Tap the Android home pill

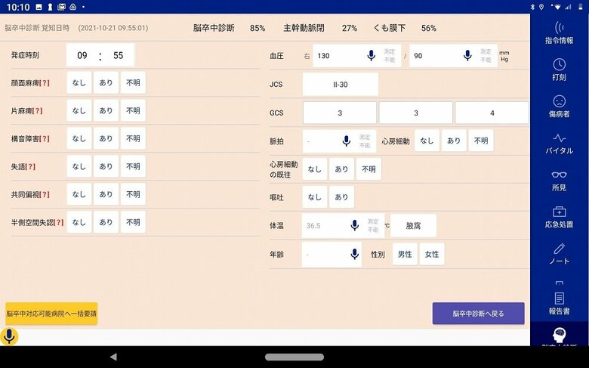(294, 357)
